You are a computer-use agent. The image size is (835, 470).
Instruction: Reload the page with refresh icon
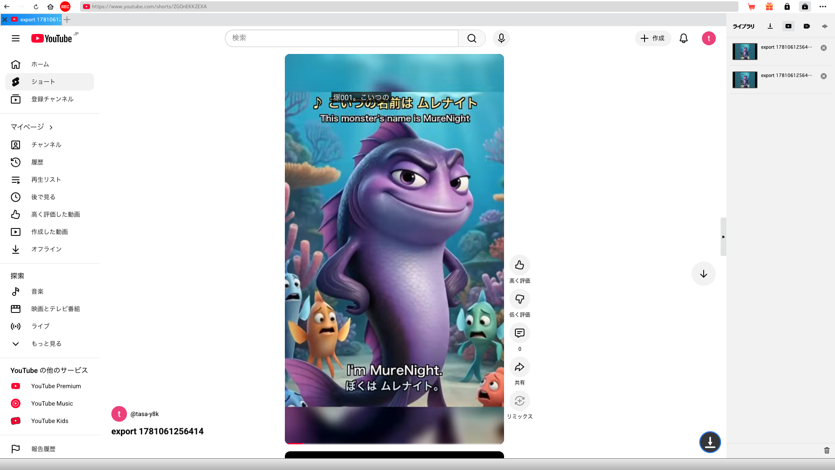[x=36, y=7]
